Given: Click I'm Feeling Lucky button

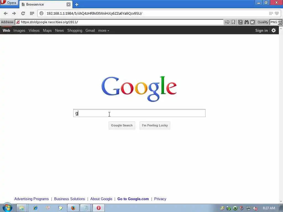Looking at the screenshot, I should pyautogui.click(x=155, y=125).
